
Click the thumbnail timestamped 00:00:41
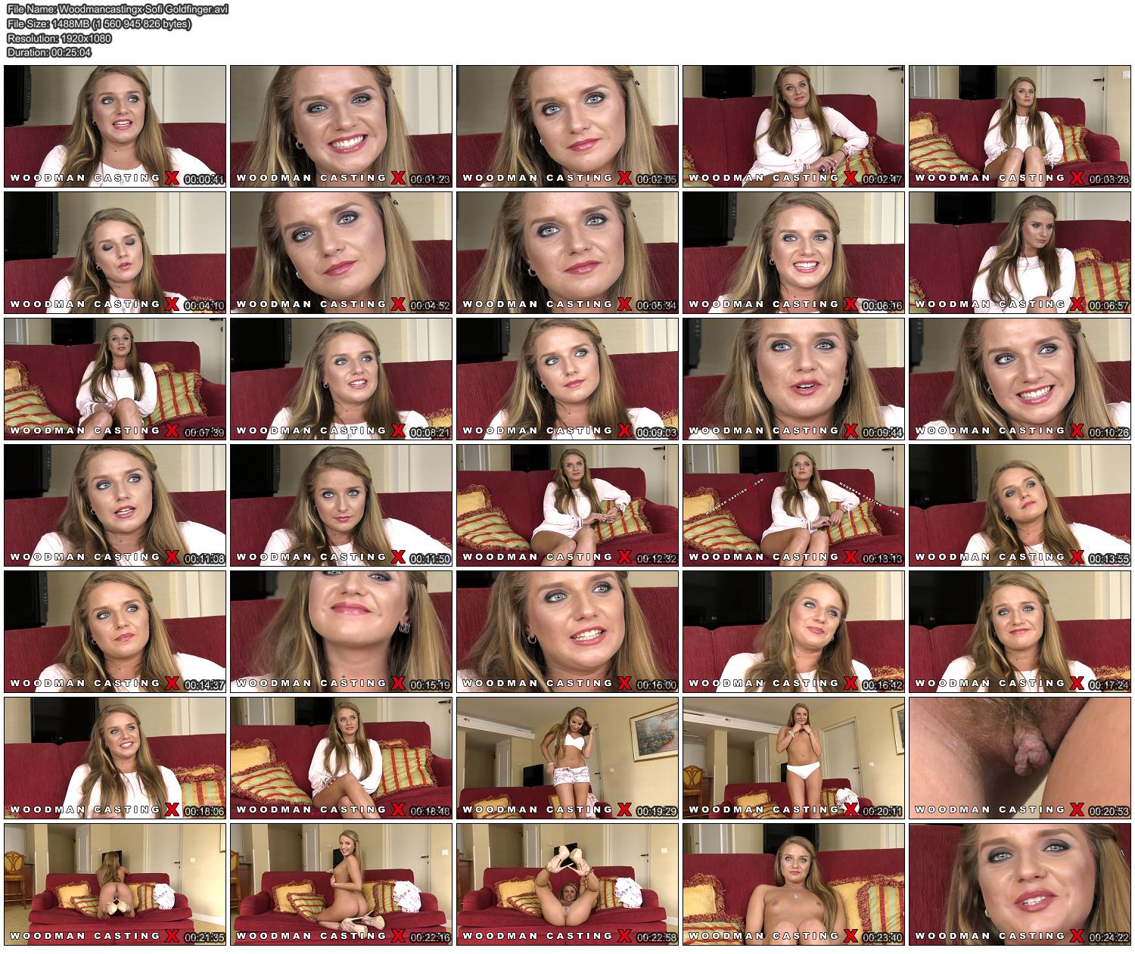115,126
